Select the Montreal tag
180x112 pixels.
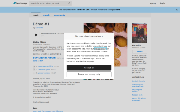(x=60, y=111)
